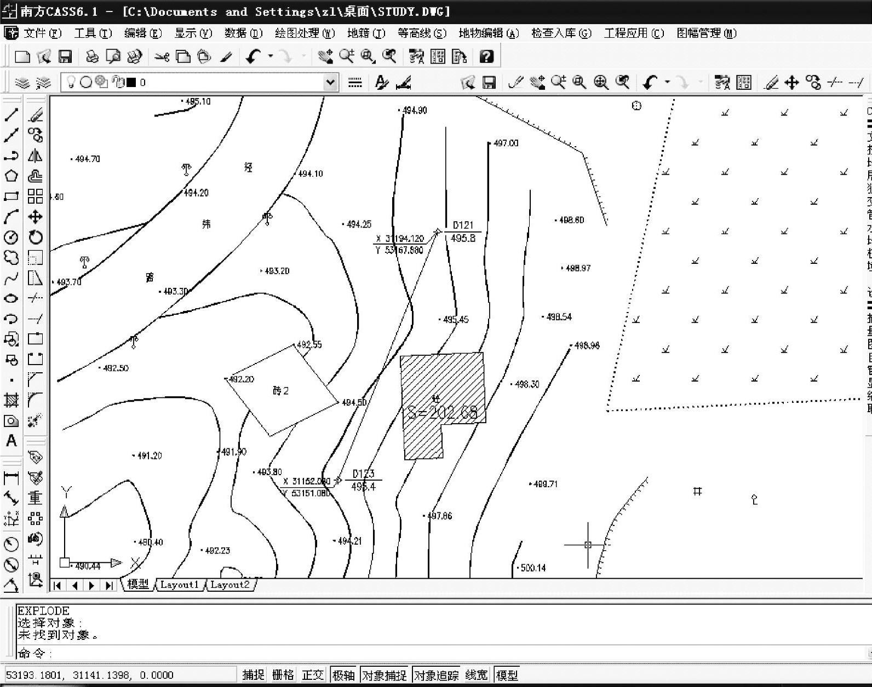Click layer 0 black color swatch
Viewport: 872px width, 687px height.
coord(131,82)
